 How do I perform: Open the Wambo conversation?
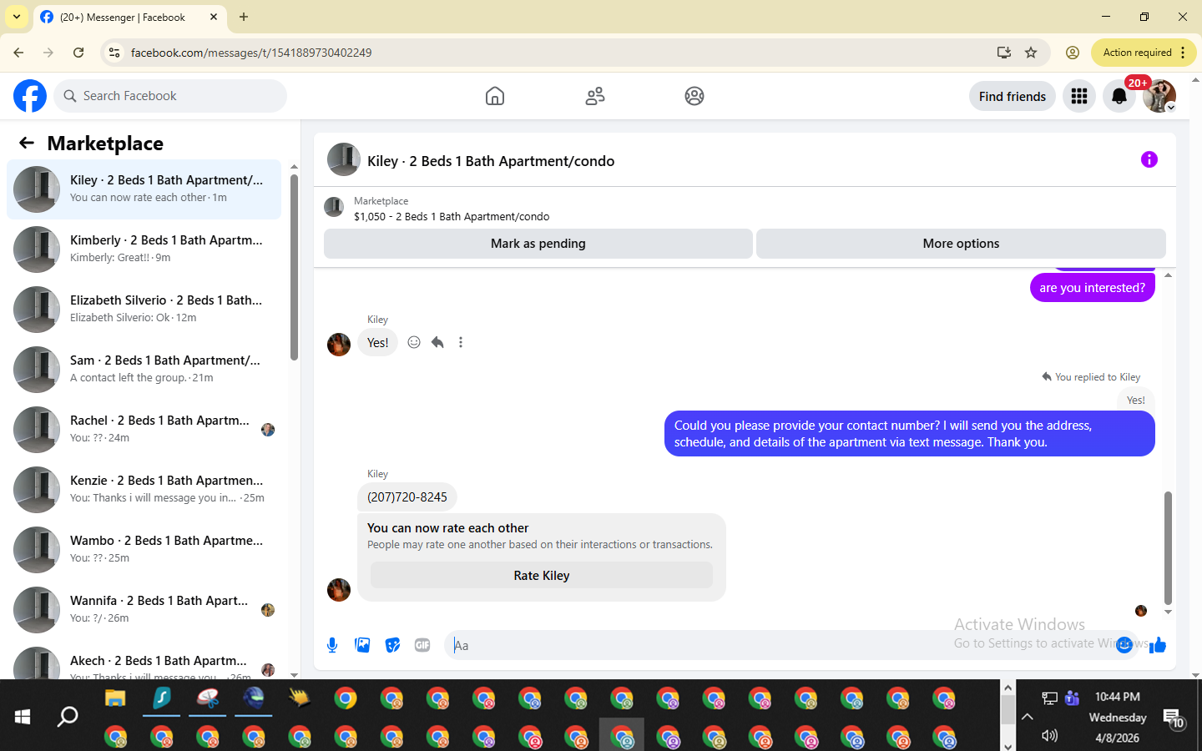(144, 549)
